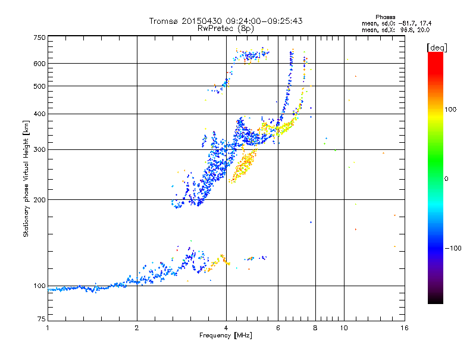Click the color bar tick label '-100'
Screen dimensions: 476x357
[453, 248]
